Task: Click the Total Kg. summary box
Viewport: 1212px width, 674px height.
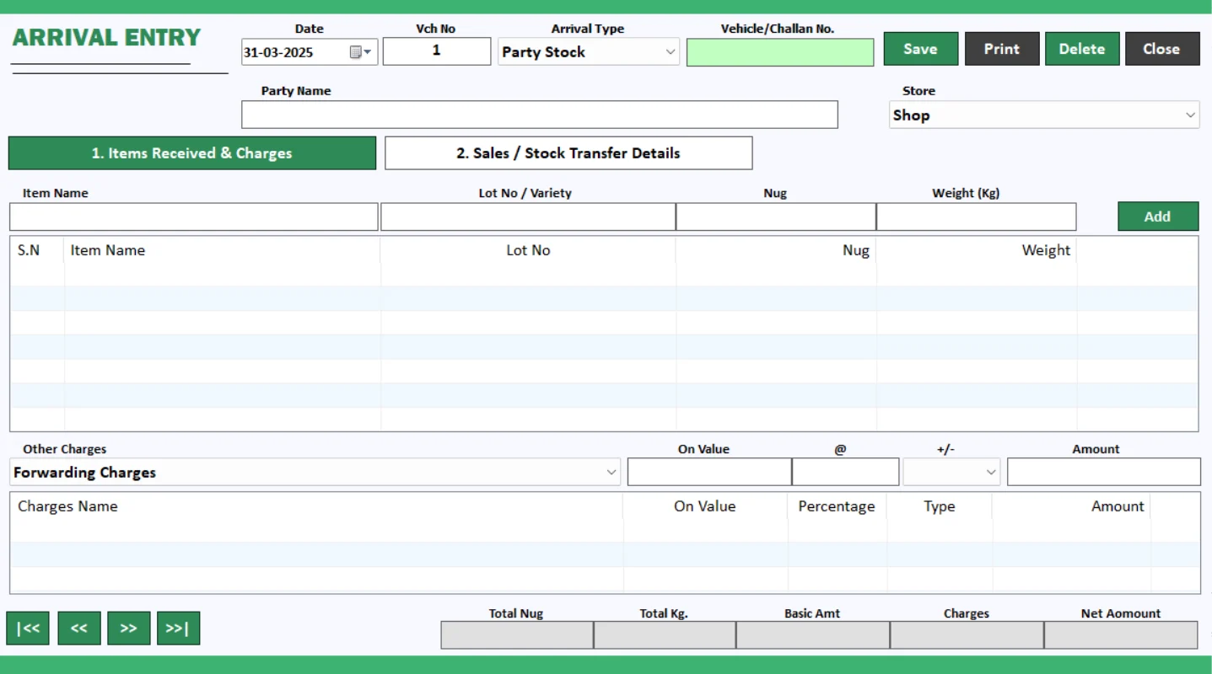Action: tap(665, 635)
